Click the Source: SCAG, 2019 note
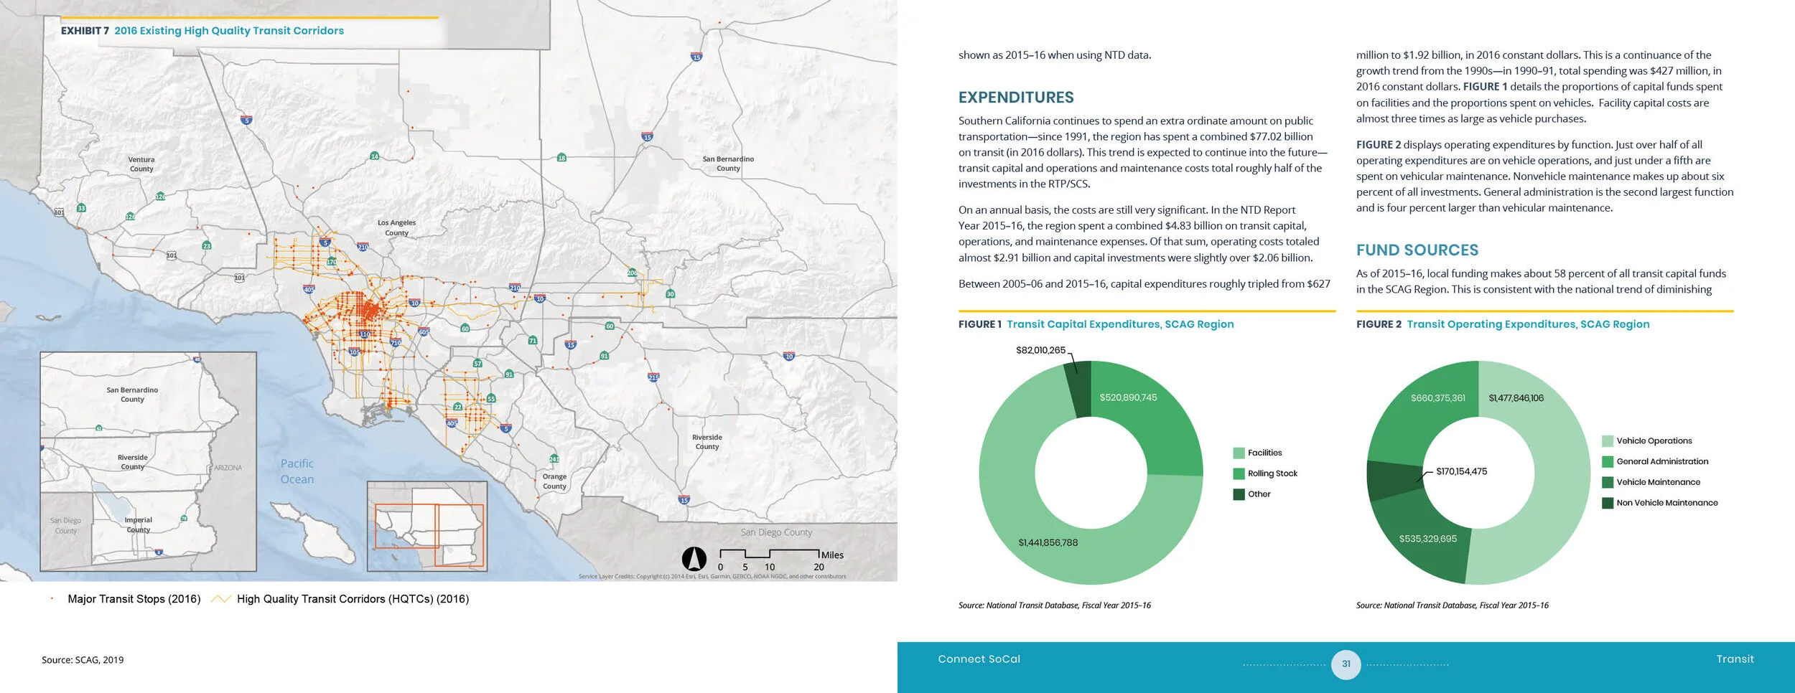1795x693 pixels. [83, 660]
